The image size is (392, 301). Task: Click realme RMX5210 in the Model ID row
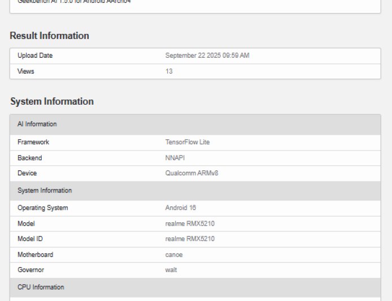(x=189, y=239)
